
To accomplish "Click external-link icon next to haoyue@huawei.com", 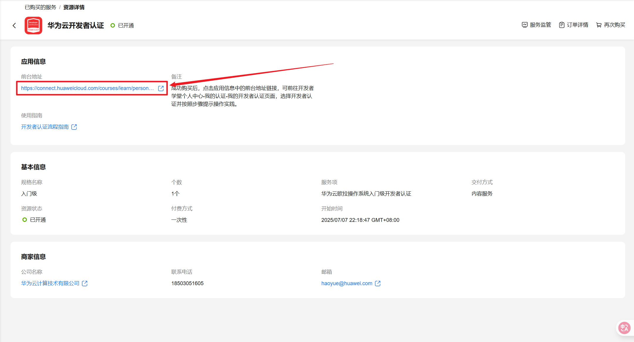I will [378, 283].
